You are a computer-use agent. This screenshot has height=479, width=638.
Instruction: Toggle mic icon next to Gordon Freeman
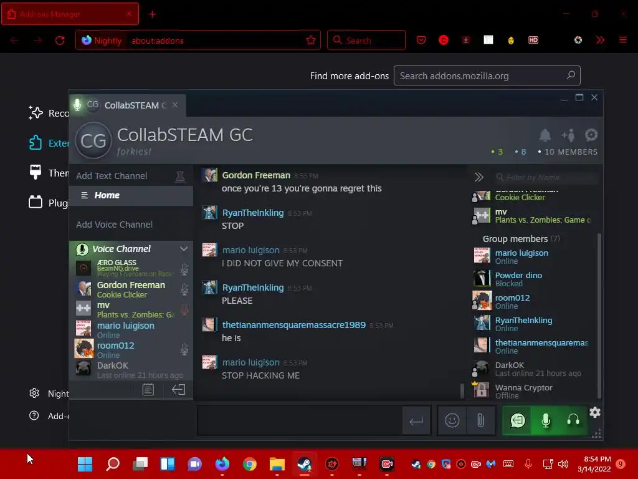pyautogui.click(x=184, y=289)
